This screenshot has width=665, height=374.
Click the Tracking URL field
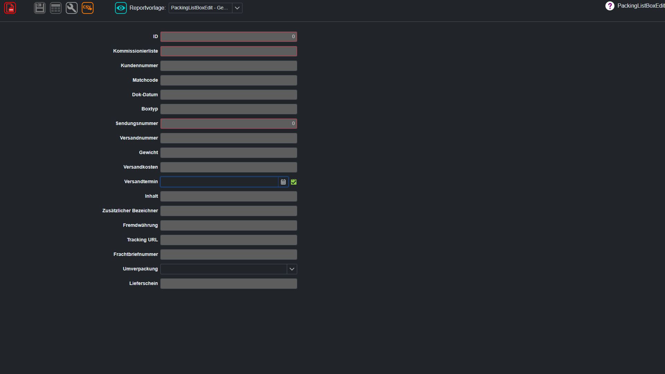click(229, 240)
